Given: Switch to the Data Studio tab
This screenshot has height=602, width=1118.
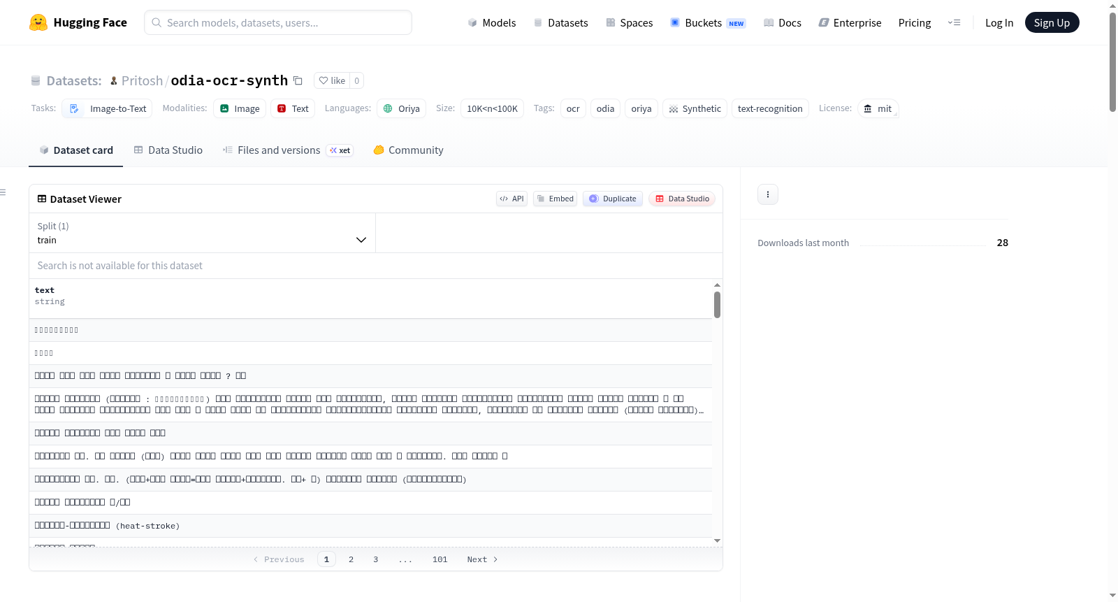Looking at the screenshot, I should tap(168, 150).
